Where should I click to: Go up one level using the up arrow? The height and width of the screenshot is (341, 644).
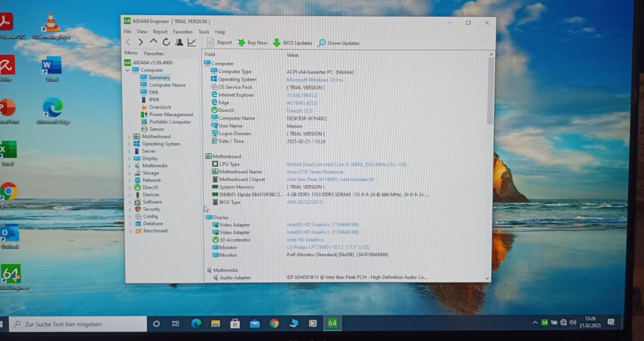point(153,42)
